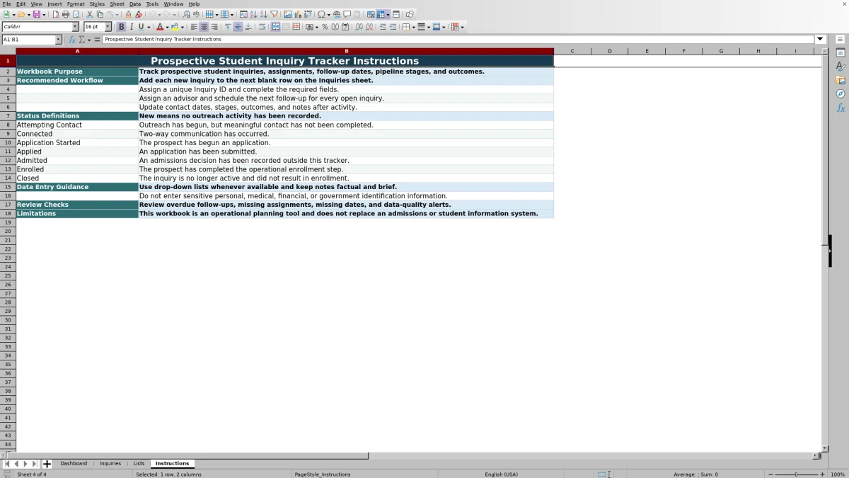Click the Insert Comment icon
Image resolution: width=849 pixels, height=478 pixels.
click(x=347, y=14)
